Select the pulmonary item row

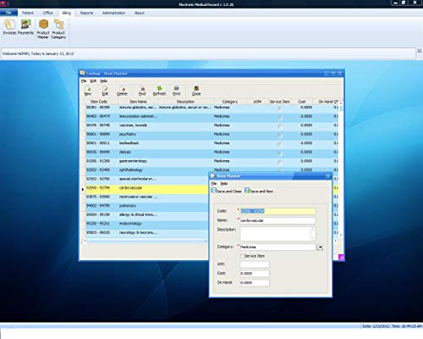(x=147, y=206)
